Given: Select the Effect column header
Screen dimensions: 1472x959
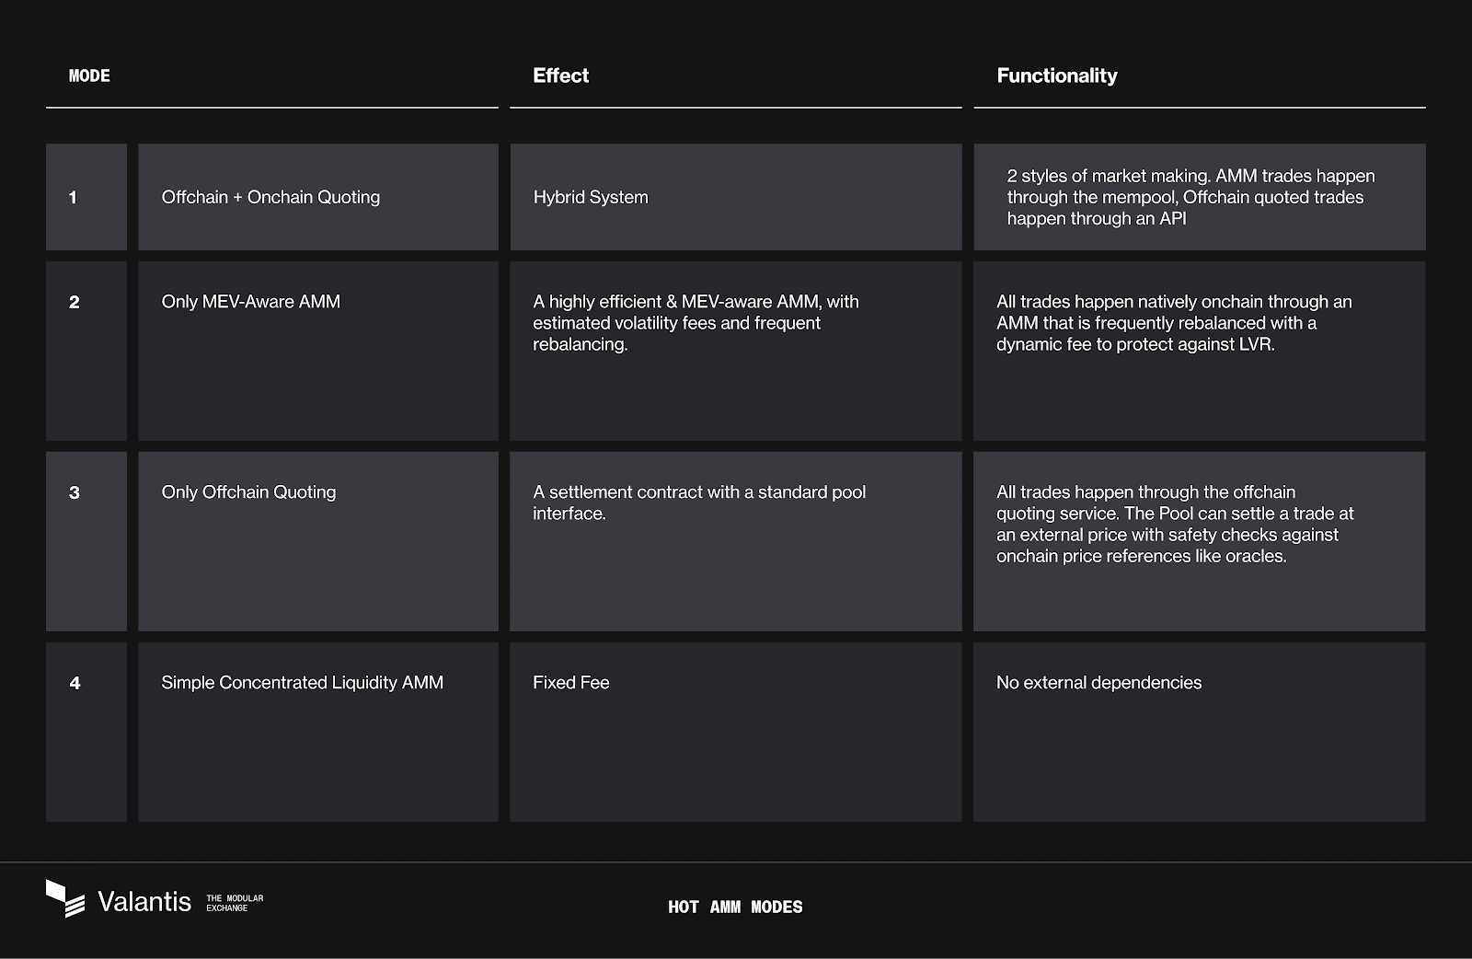Looking at the screenshot, I should click(x=560, y=76).
